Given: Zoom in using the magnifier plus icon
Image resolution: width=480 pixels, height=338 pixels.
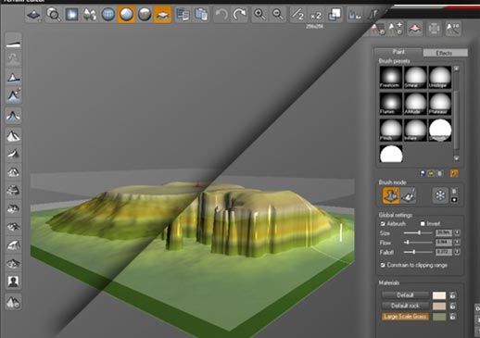Looking at the screenshot, I should (x=259, y=14).
